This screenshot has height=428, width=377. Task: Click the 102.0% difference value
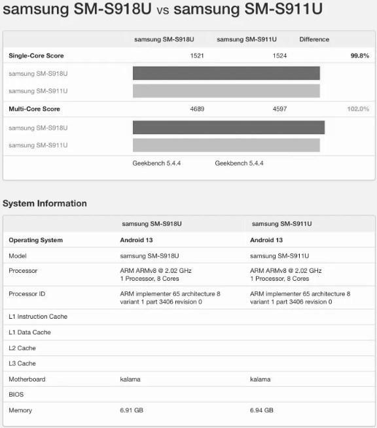pos(358,109)
